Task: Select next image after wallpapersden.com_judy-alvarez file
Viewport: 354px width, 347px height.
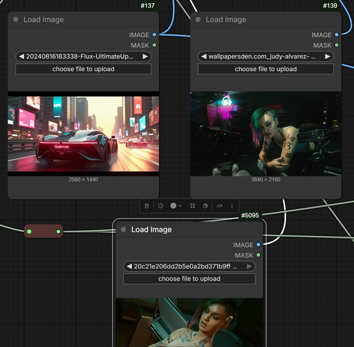Action: 327,57
